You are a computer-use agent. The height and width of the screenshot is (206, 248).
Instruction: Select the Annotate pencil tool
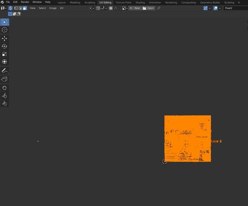4,70
